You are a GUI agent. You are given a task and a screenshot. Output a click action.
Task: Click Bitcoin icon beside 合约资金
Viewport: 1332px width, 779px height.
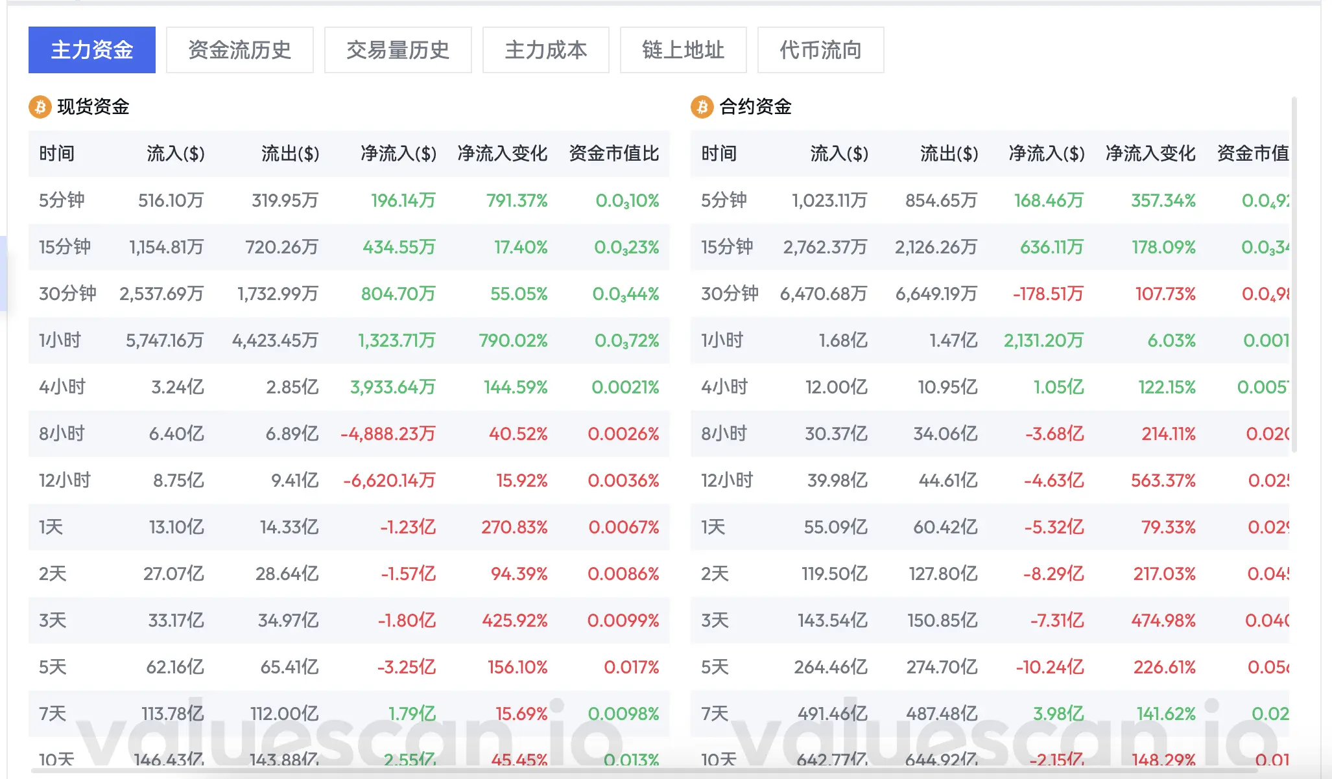click(702, 106)
